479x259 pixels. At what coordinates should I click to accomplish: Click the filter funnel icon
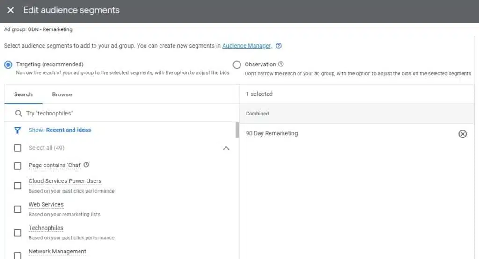coord(17,130)
